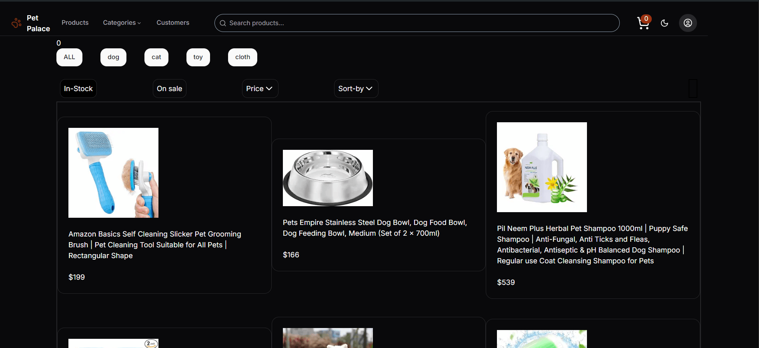The height and width of the screenshot is (348, 759).
Task: Toggle the On sale filter
Action: coord(169,89)
